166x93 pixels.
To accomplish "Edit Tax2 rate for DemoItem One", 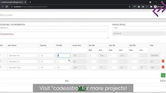I will 113,56.
